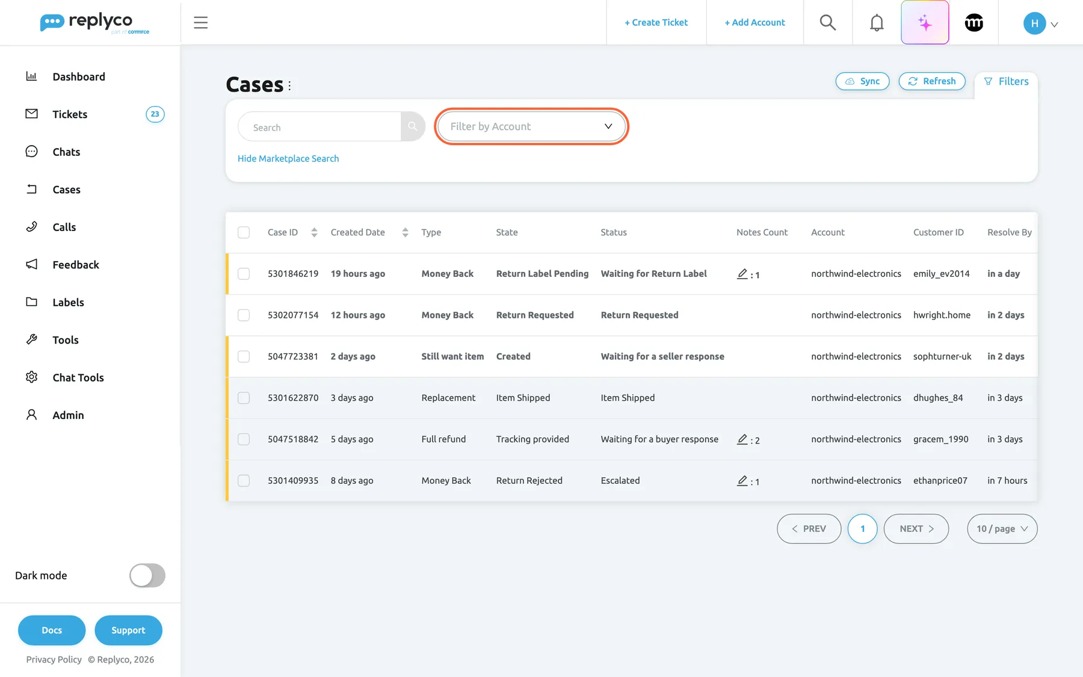This screenshot has width=1083, height=677.
Task: Open notes pencil icon for case 5301409935
Action: (742, 481)
